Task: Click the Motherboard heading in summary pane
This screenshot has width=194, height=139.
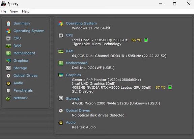Action: pos(77,63)
